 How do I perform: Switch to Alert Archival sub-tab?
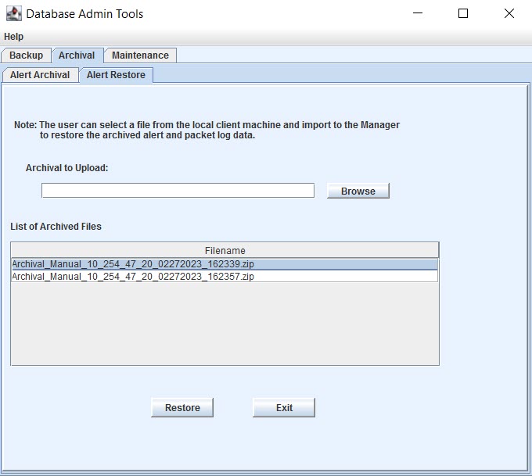click(x=40, y=75)
